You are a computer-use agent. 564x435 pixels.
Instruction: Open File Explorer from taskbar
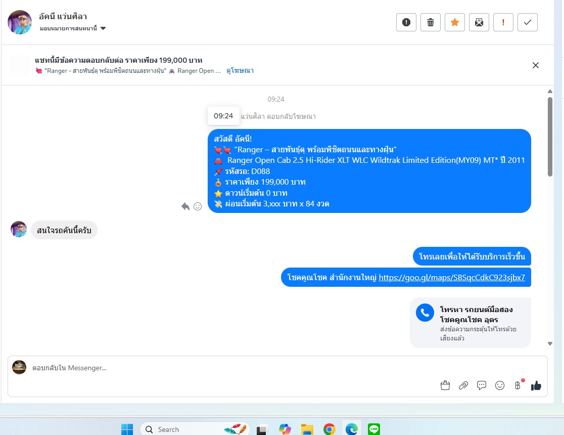pos(307,429)
